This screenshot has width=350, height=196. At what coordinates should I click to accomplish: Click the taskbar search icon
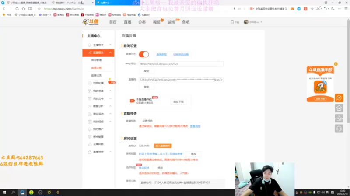(13, 193)
